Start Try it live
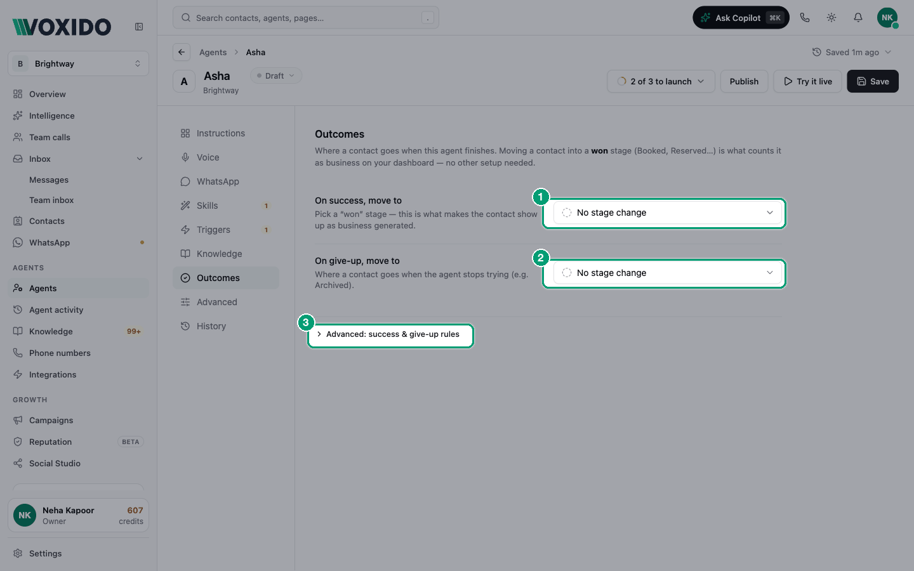Image resolution: width=914 pixels, height=571 pixels. point(807,81)
